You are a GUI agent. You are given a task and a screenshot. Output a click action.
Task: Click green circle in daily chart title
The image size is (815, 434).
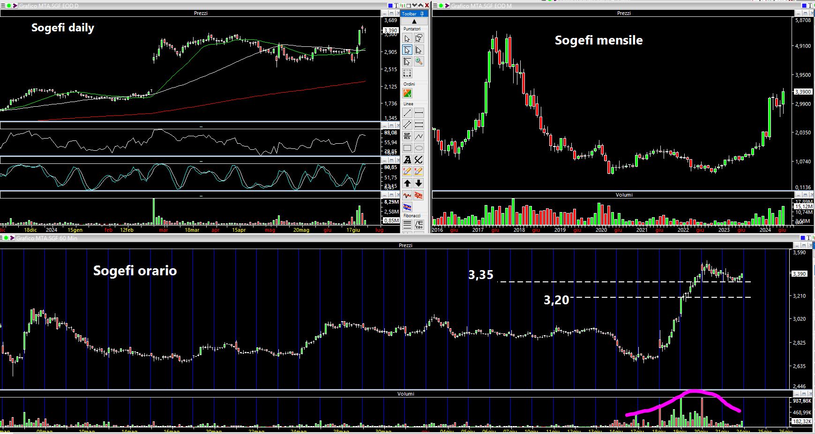(x=9, y=6)
